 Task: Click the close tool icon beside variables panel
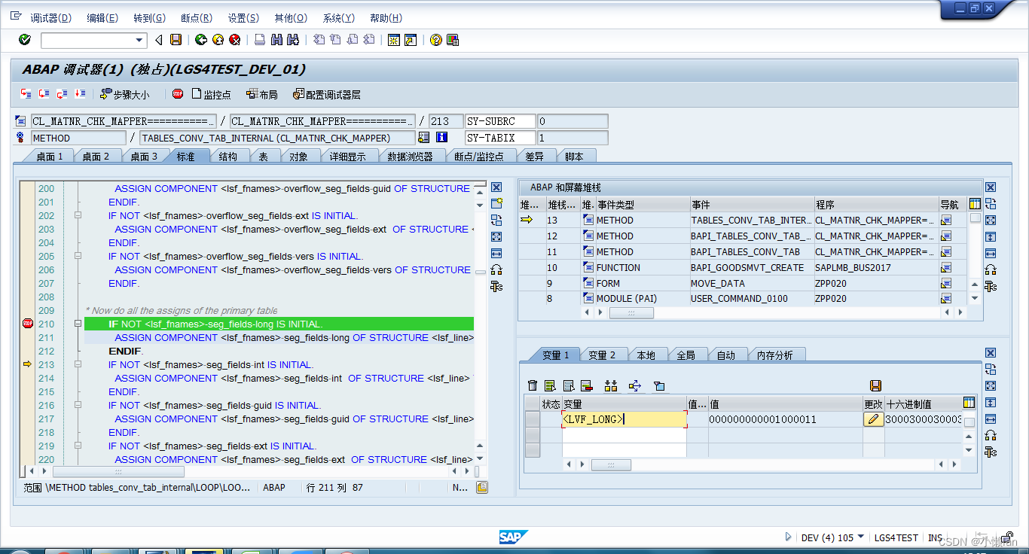click(x=991, y=353)
